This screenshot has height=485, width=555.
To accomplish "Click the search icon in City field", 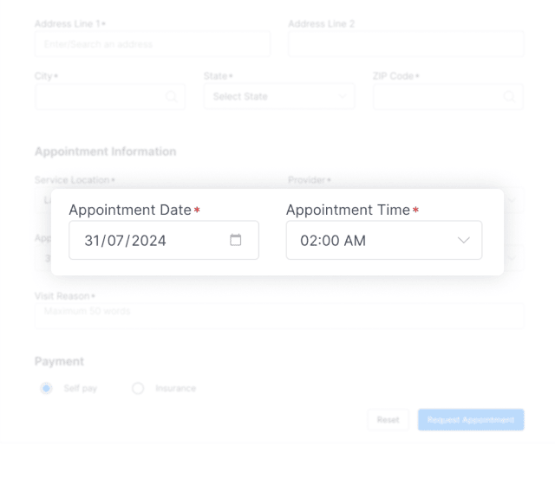I will tap(171, 97).
